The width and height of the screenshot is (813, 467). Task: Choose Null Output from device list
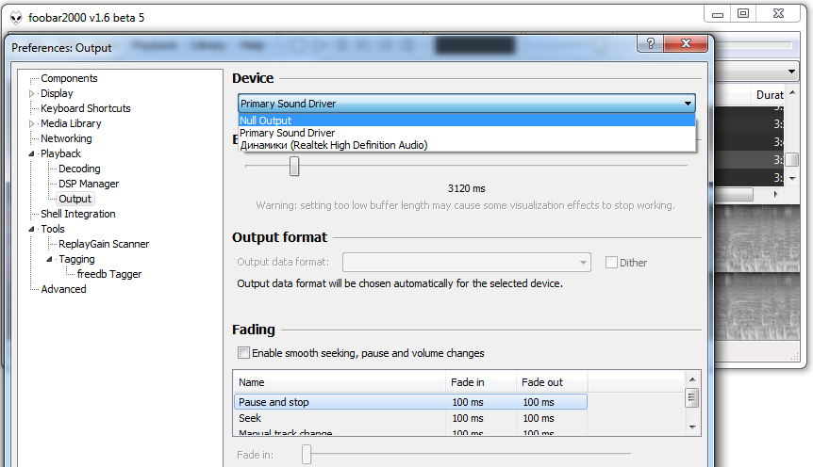(x=466, y=121)
